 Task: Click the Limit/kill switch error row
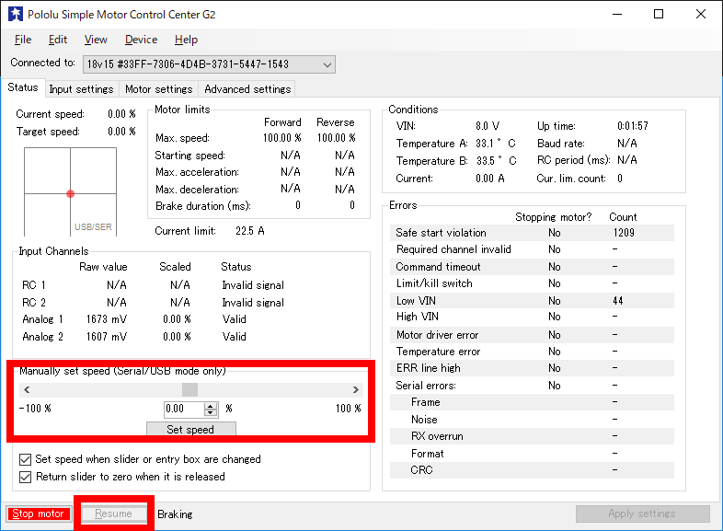pyautogui.click(x=532, y=283)
